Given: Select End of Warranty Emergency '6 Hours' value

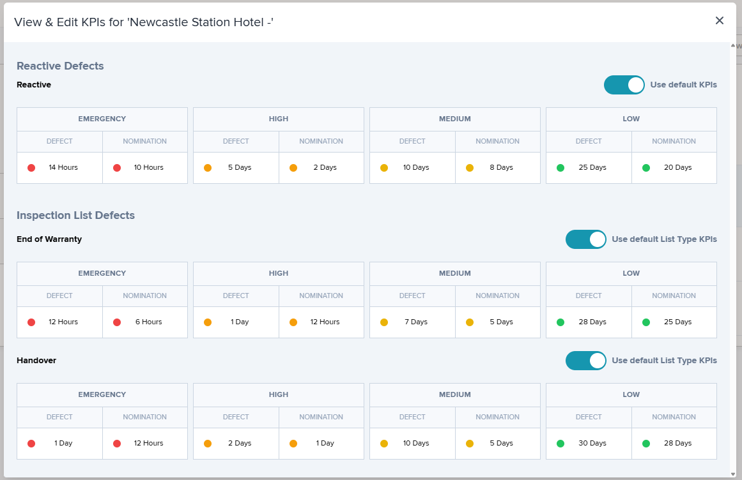Looking at the screenshot, I should (148, 322).
